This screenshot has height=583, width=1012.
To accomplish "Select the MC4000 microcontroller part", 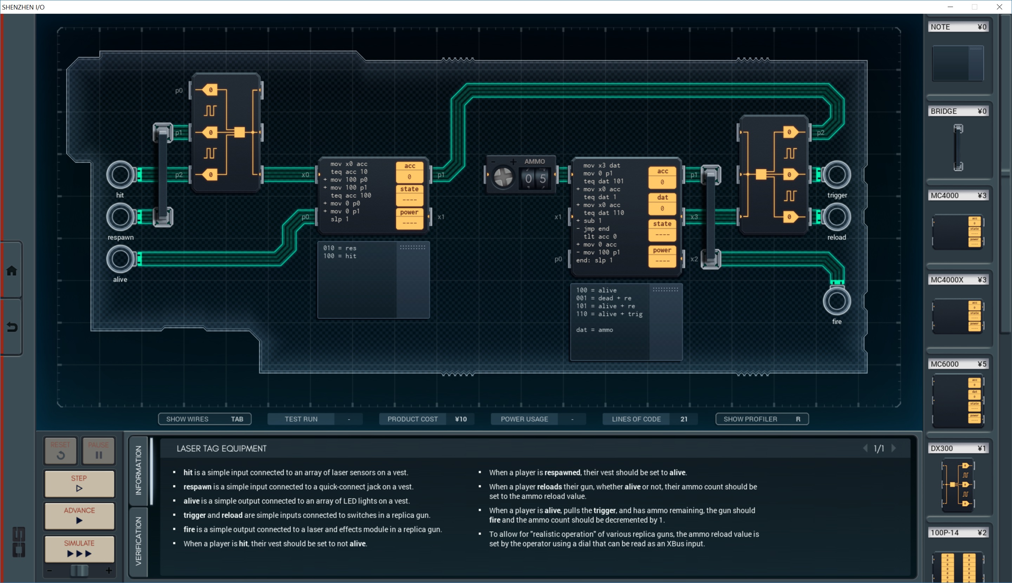I will 958,231.
